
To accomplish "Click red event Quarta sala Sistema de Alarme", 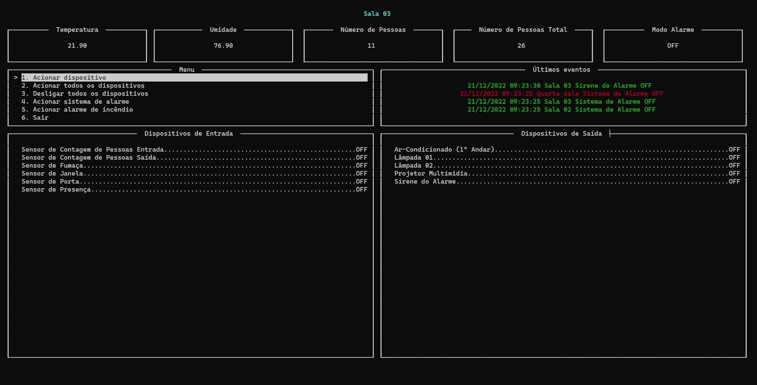I will [561, 93].
